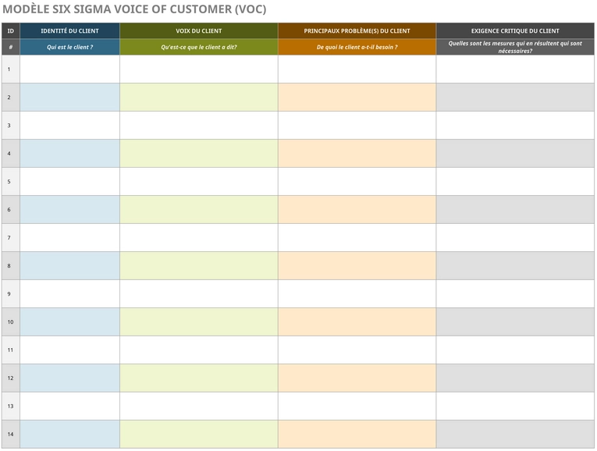Viewport: 597px width, 451px height.
Task: Click the client identity cell in row 7
Action: pos(69,237)
